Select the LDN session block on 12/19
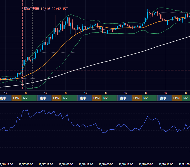Image resolution: width=190 pixels, height=167 pixels. tap(137, 98)
